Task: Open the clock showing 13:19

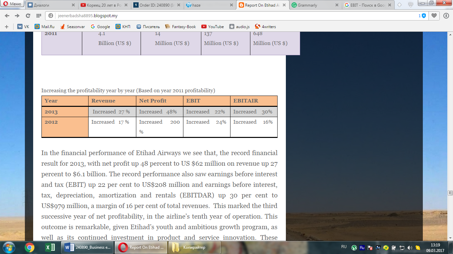Action: click(x=435, y=247)
